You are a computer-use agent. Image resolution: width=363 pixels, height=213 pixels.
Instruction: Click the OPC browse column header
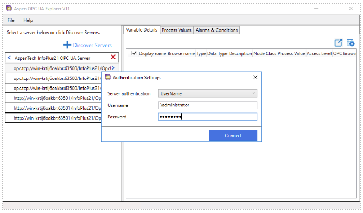click(345, 53)
